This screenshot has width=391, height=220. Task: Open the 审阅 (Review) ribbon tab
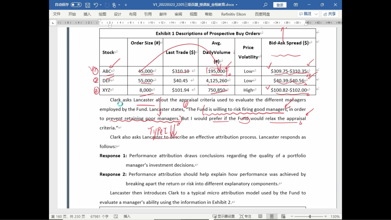[x=178, y=14]
